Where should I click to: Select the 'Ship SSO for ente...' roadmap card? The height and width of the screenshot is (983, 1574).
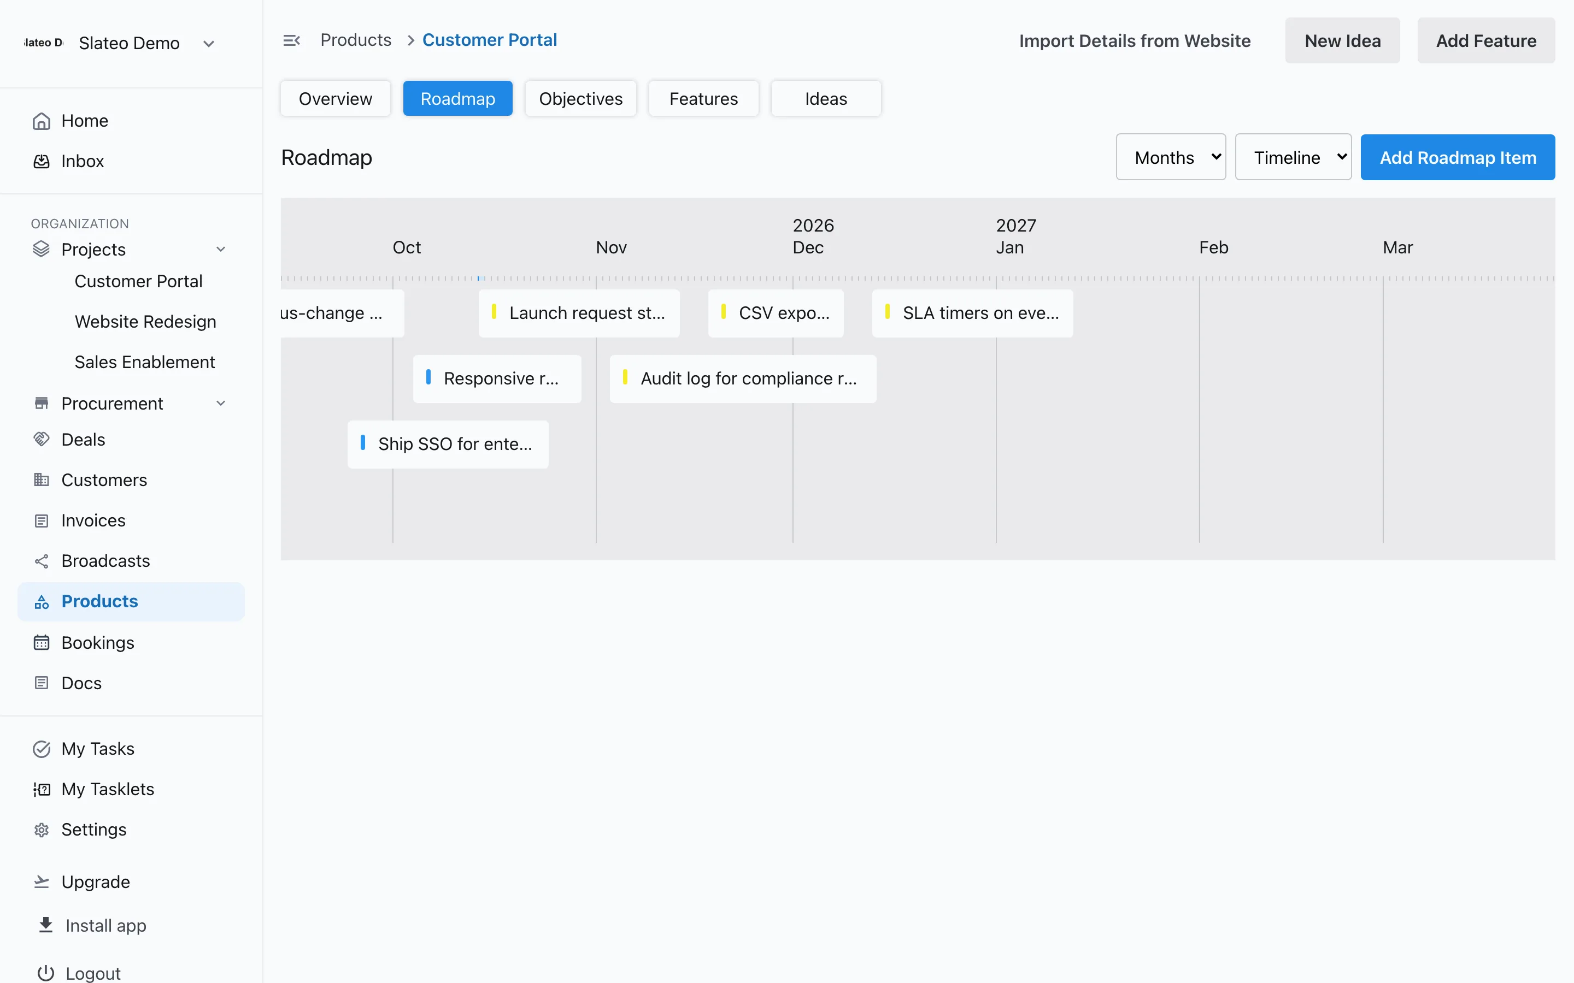pyautogui.click(x=448, y=445)
